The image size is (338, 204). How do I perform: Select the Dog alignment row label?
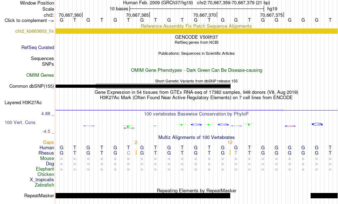[50, 164]
